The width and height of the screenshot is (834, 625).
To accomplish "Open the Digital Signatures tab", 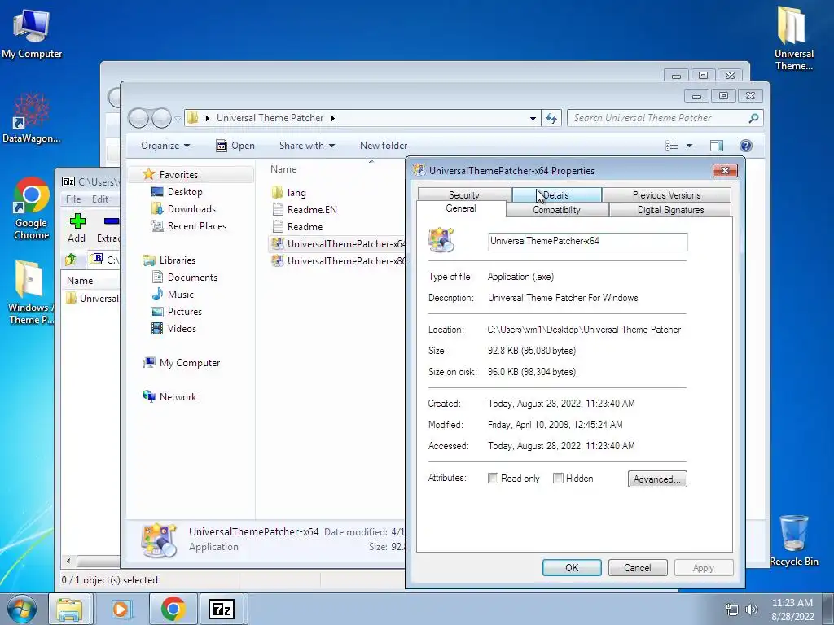I will 671,210.
